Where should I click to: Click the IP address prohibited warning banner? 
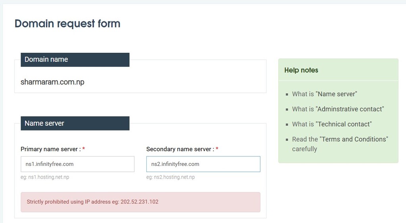click(x=140, y=202)
